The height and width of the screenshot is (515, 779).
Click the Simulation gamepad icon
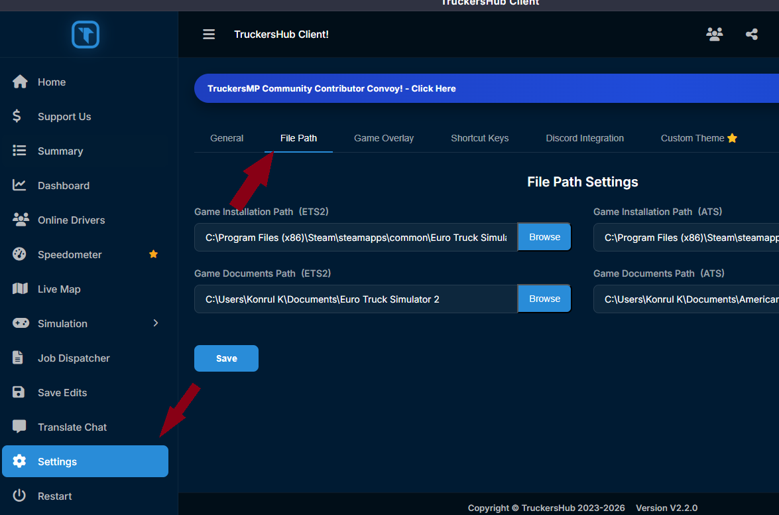click(21, 323)
